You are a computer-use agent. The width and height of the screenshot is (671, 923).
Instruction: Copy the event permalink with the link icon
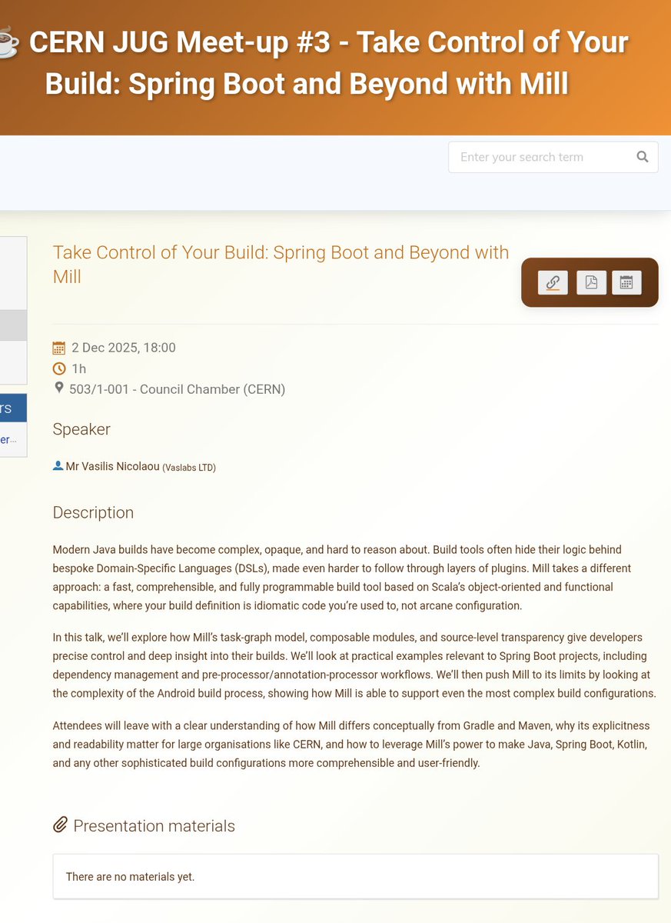(x=553, y=282)
